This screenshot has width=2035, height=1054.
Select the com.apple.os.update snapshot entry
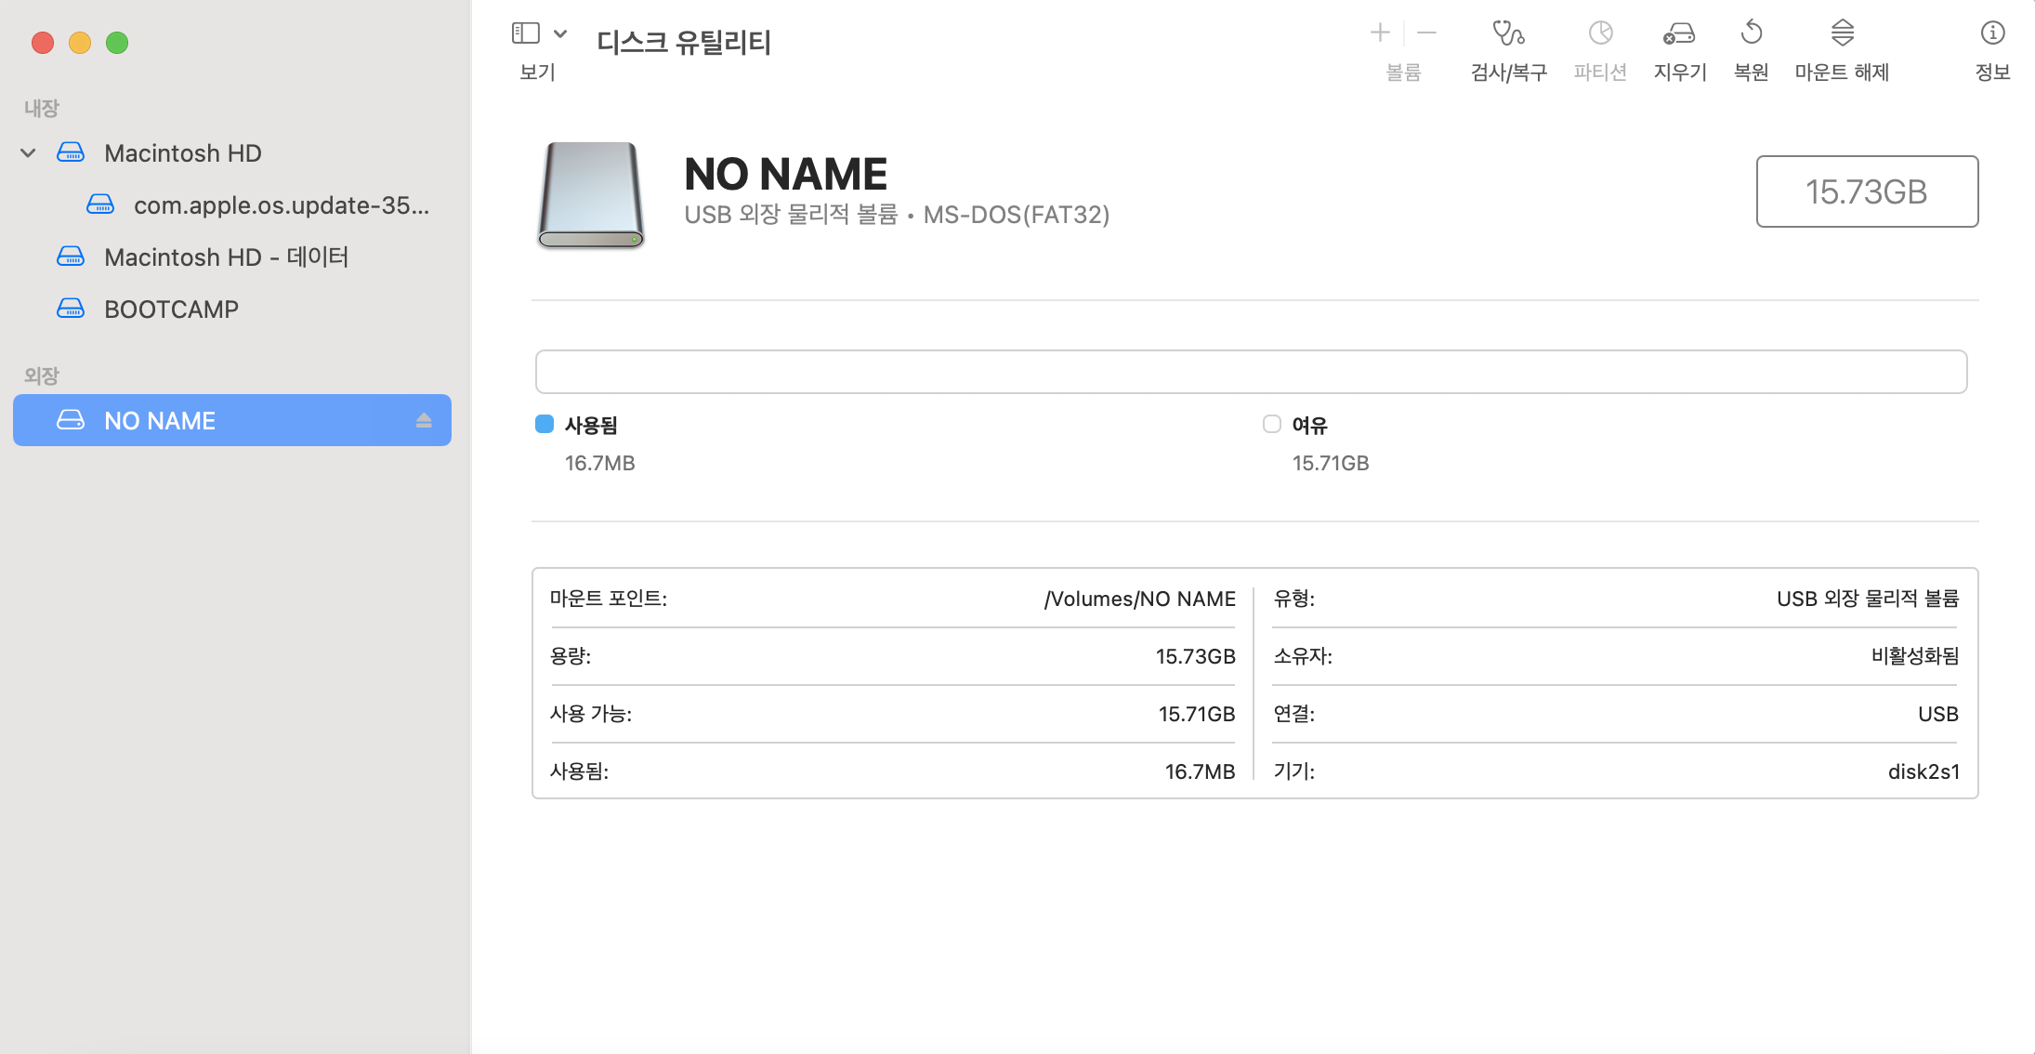tap(281, 204)
